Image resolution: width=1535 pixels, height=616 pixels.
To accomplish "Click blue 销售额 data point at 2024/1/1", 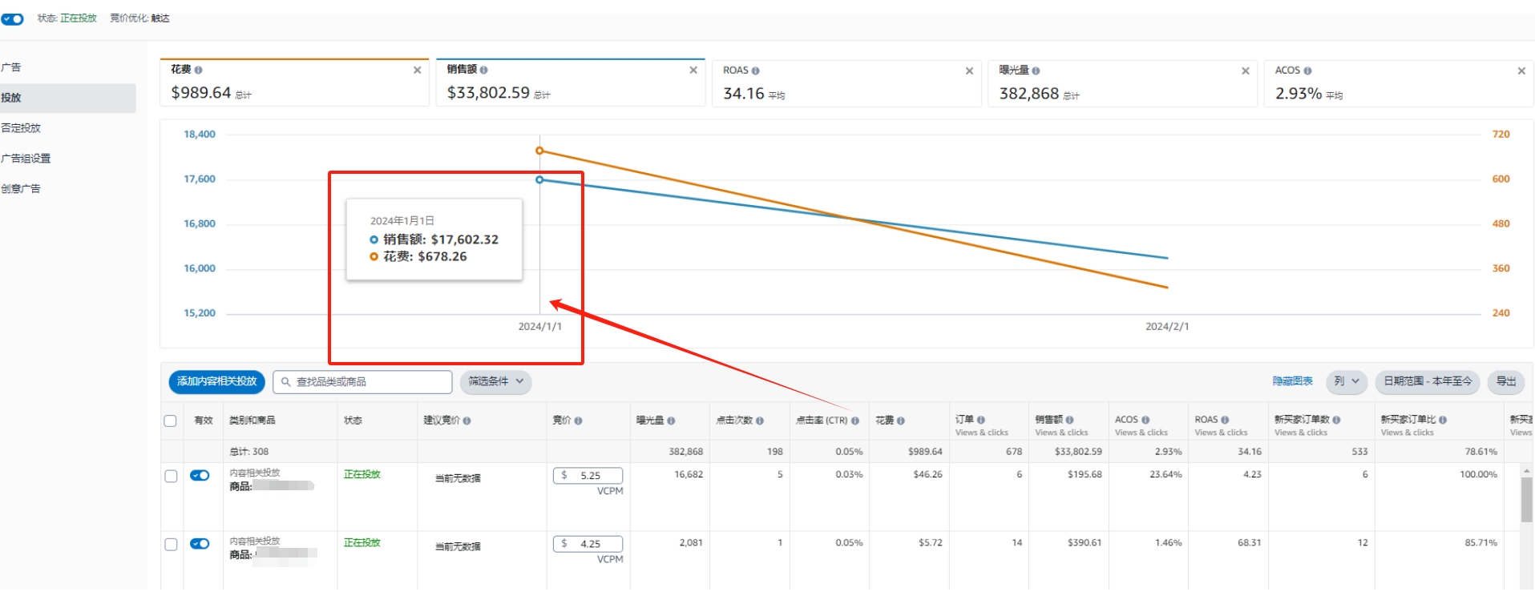I will pyautogui.click(x=539, y=179).
